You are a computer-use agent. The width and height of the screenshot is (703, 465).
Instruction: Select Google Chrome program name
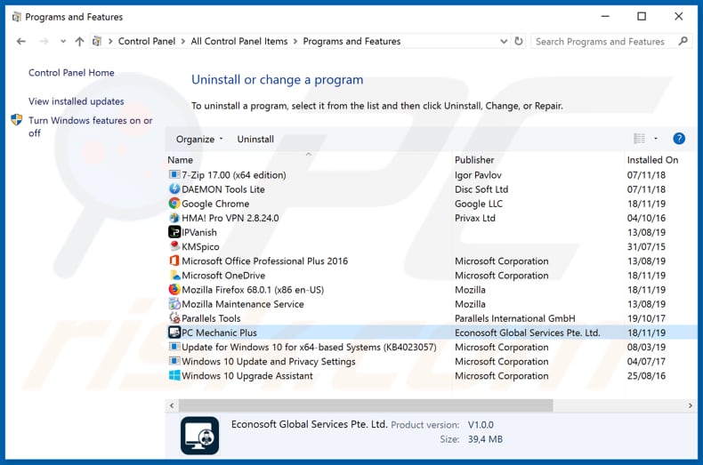[x=215, y=204]
